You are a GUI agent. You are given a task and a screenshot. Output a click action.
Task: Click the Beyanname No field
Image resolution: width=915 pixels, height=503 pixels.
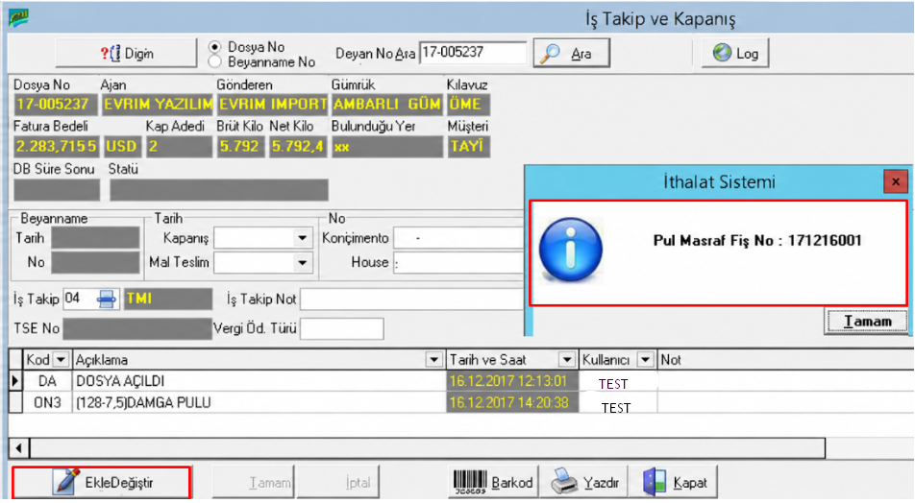[95, 263]
